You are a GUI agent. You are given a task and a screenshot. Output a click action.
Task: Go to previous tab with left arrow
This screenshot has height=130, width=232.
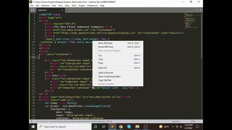(x=32, y=10)
